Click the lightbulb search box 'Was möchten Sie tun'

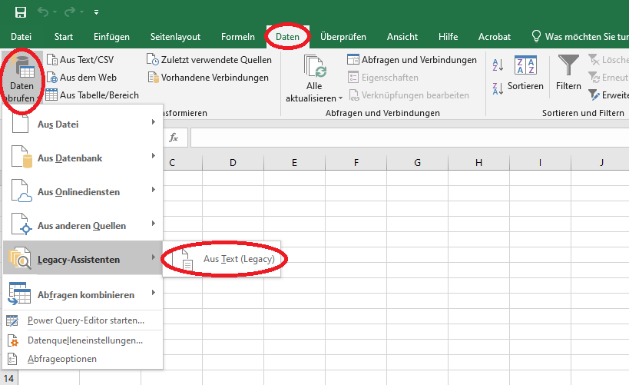[580, 37]
